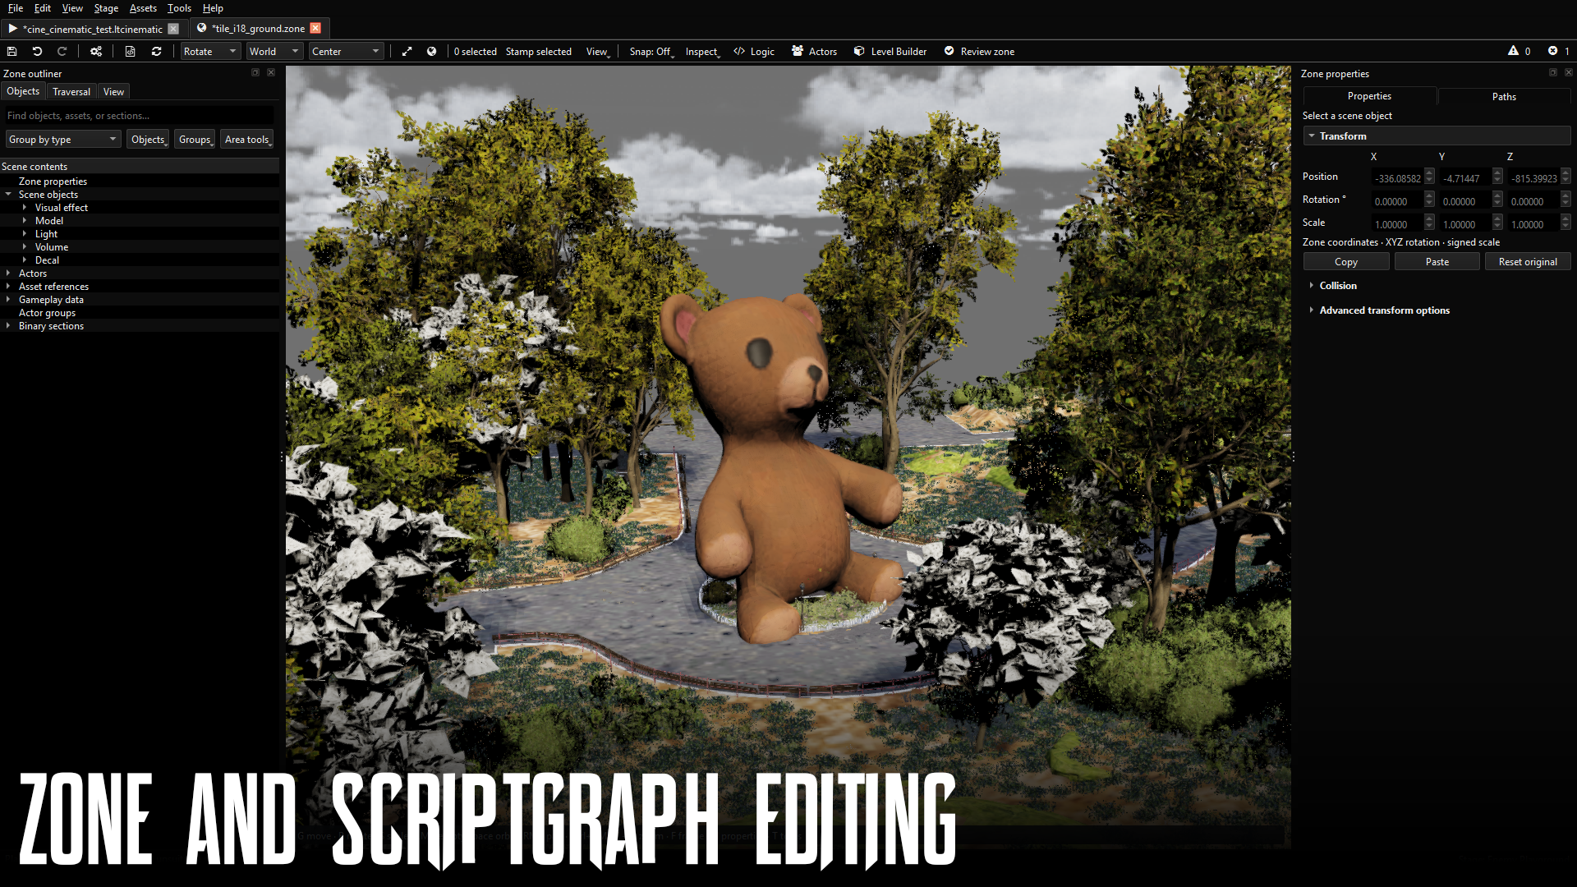Expand the Actors tree node
The image size is (1577, 887).
coord(8,273)
